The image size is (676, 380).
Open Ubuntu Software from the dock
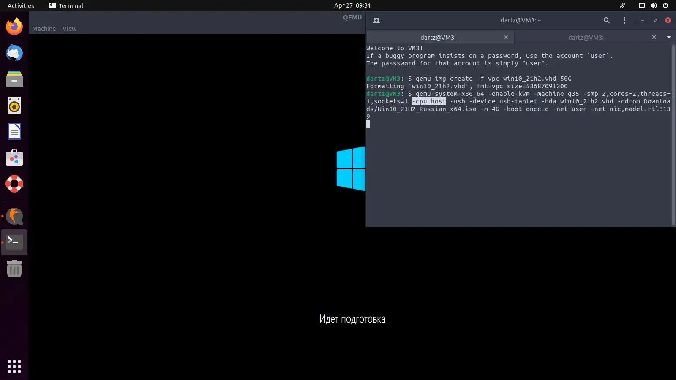click(14, 158)
